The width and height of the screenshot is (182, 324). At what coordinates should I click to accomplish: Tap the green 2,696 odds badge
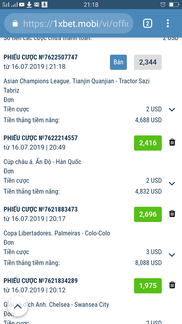pyautogui.click(x=148, y=214)
